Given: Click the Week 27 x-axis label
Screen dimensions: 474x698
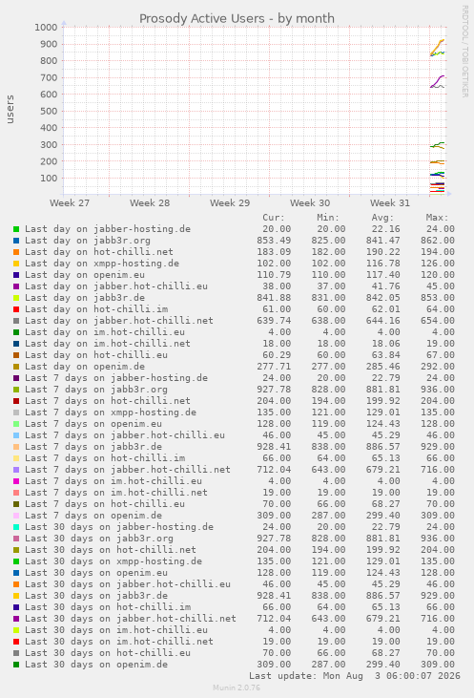Looking at the screenshot, I should [70, 203].
